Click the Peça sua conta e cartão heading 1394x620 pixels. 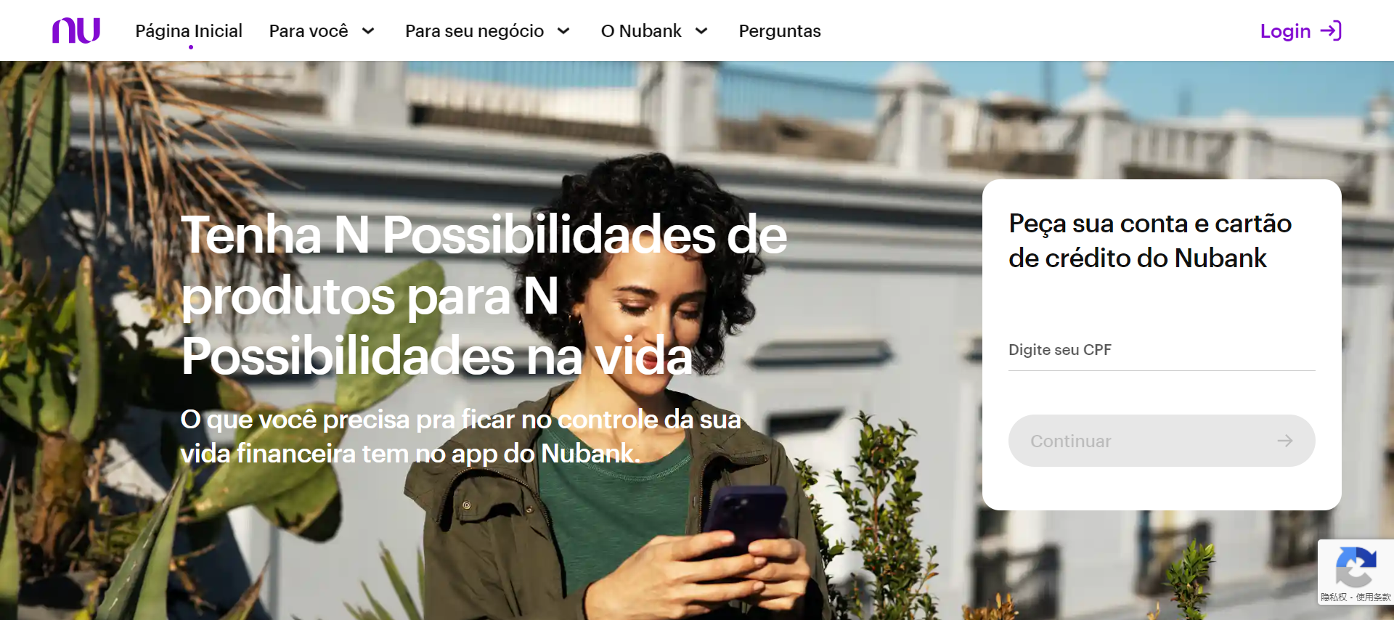point(1150,240)
